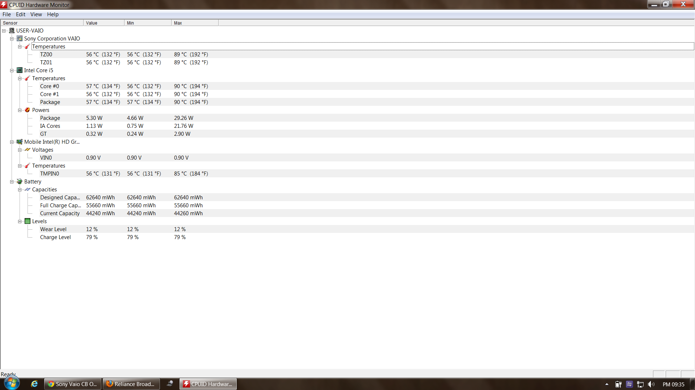695x390 pixels.
Task: Collapse the Voltages node
Action: 20,150
